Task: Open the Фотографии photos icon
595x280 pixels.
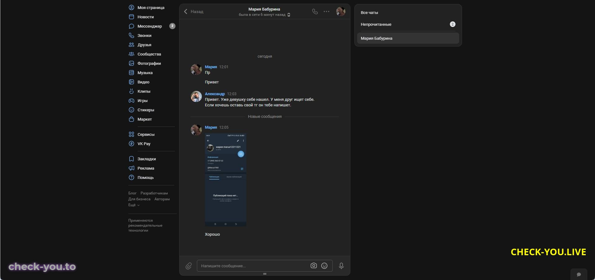Action: tap(131, 63)
